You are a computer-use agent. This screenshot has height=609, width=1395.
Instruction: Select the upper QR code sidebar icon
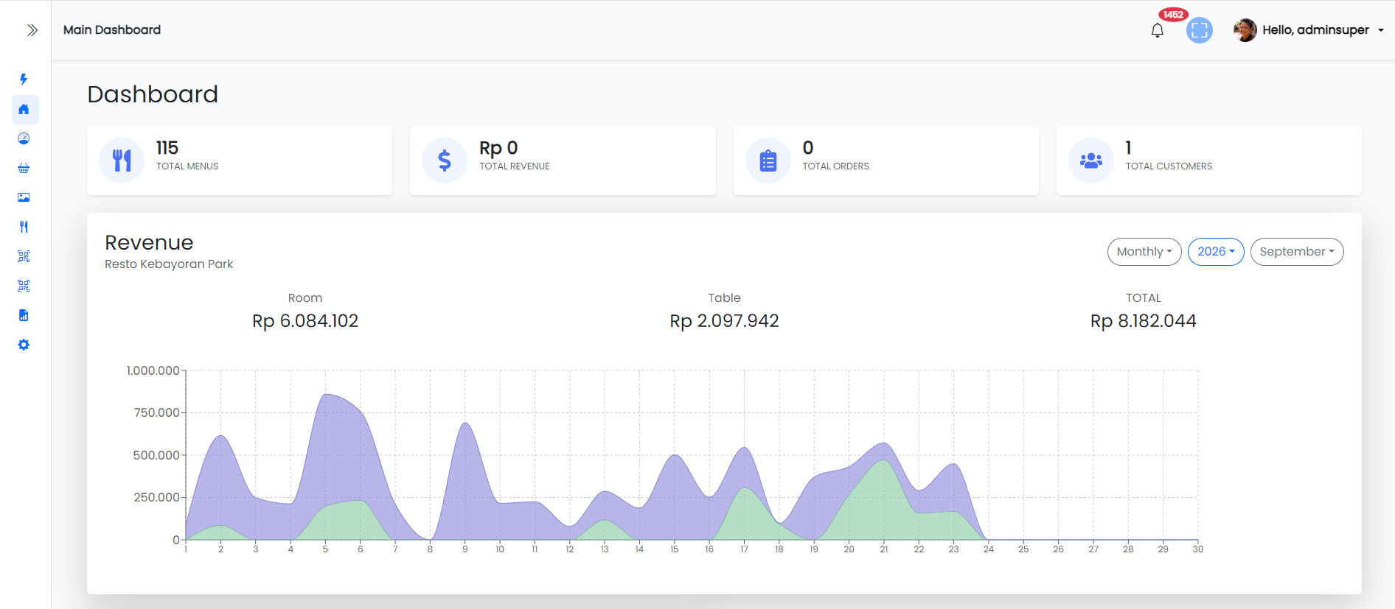pos(24,256)
